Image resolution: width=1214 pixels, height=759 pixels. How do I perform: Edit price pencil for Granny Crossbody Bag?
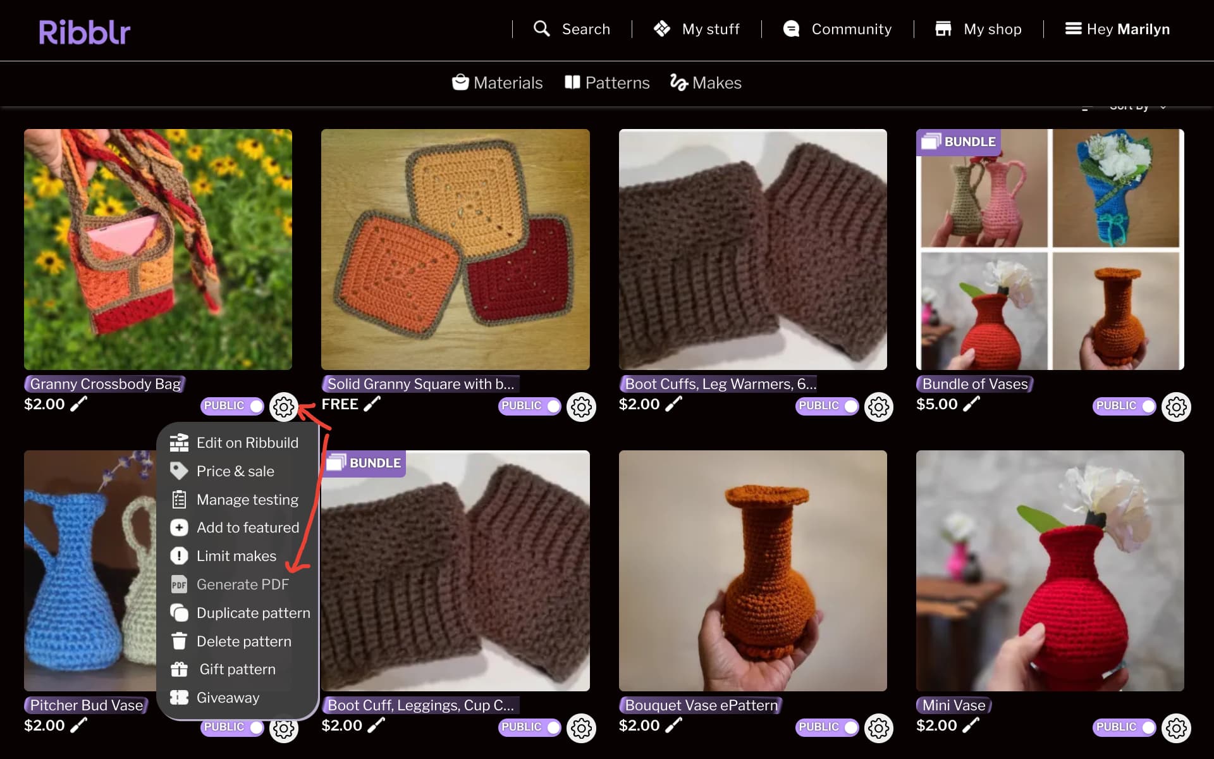pyautogui.click(x=78, y=404)
